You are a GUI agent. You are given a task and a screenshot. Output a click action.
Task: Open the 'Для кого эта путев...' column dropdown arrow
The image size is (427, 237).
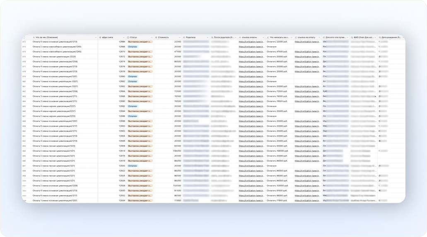point(347,38)
